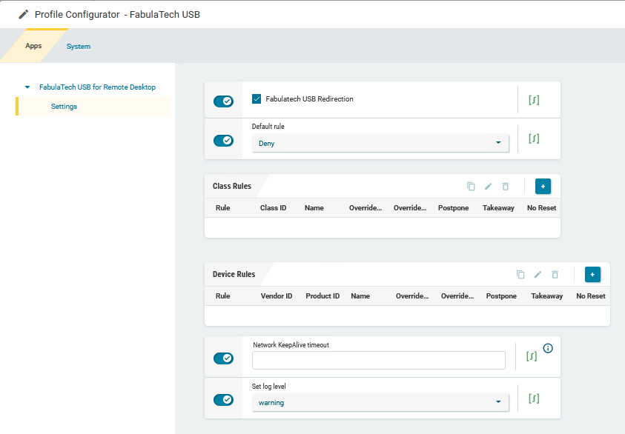This screenshot has width=625, height=434.
Task: Click the script icon beside Set log level
Action: [533, 398]
